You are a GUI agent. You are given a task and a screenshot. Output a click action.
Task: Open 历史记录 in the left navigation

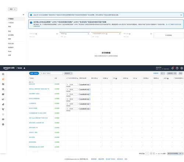click(11, 43)
